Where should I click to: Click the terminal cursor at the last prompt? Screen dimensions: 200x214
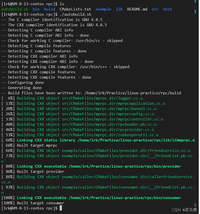pyautogui.click(x=61, y=208)
